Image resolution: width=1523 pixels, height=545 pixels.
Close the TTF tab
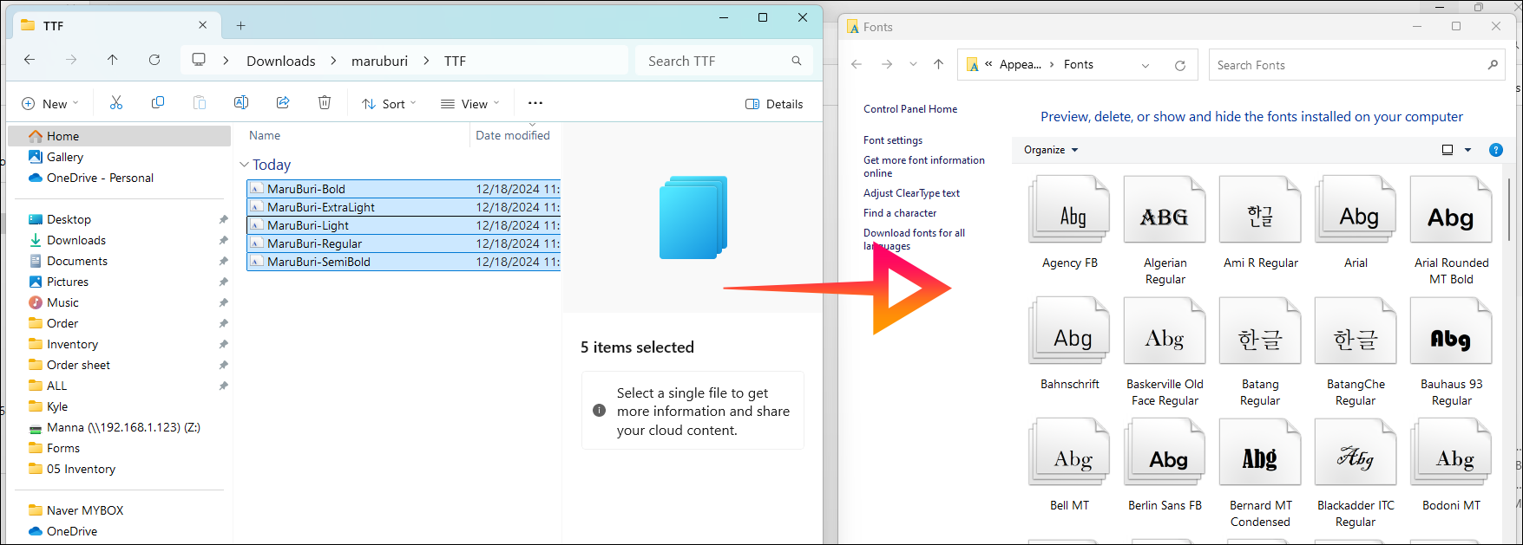(203, 25)
